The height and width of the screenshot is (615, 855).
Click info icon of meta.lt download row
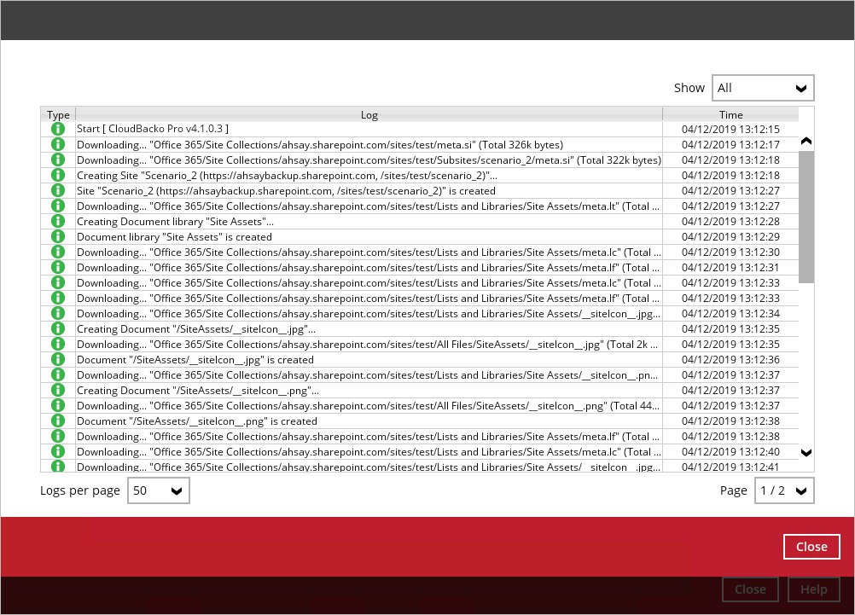(58, 206)
